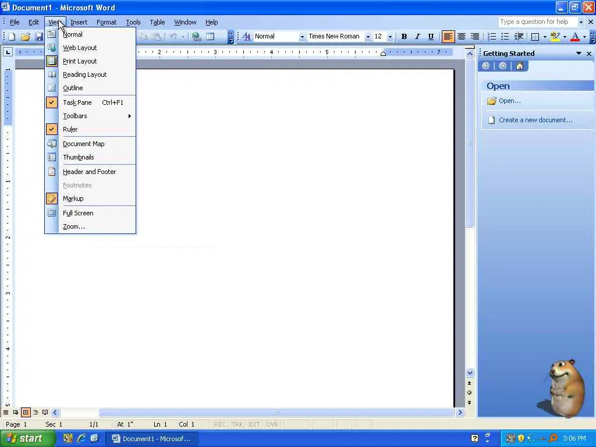Open the Styles and Formatting icon

pos(246,37)
